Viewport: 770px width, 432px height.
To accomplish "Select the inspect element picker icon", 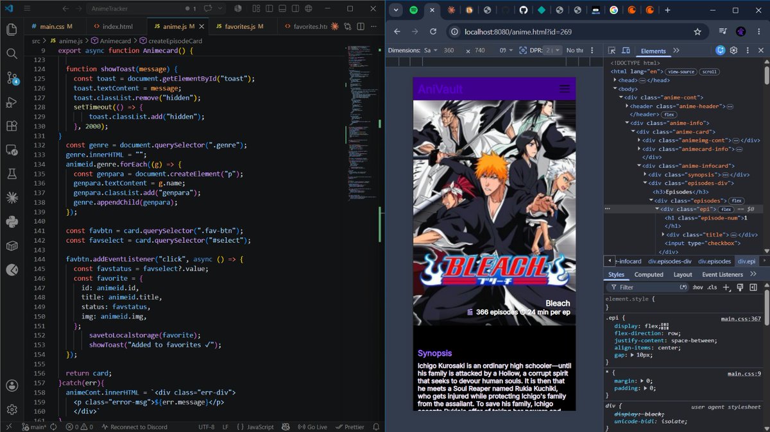I will pyautogui.click(x=611, y=51).
